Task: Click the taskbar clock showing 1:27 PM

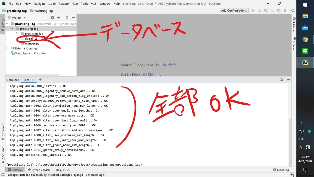Action: pos(305,157)
